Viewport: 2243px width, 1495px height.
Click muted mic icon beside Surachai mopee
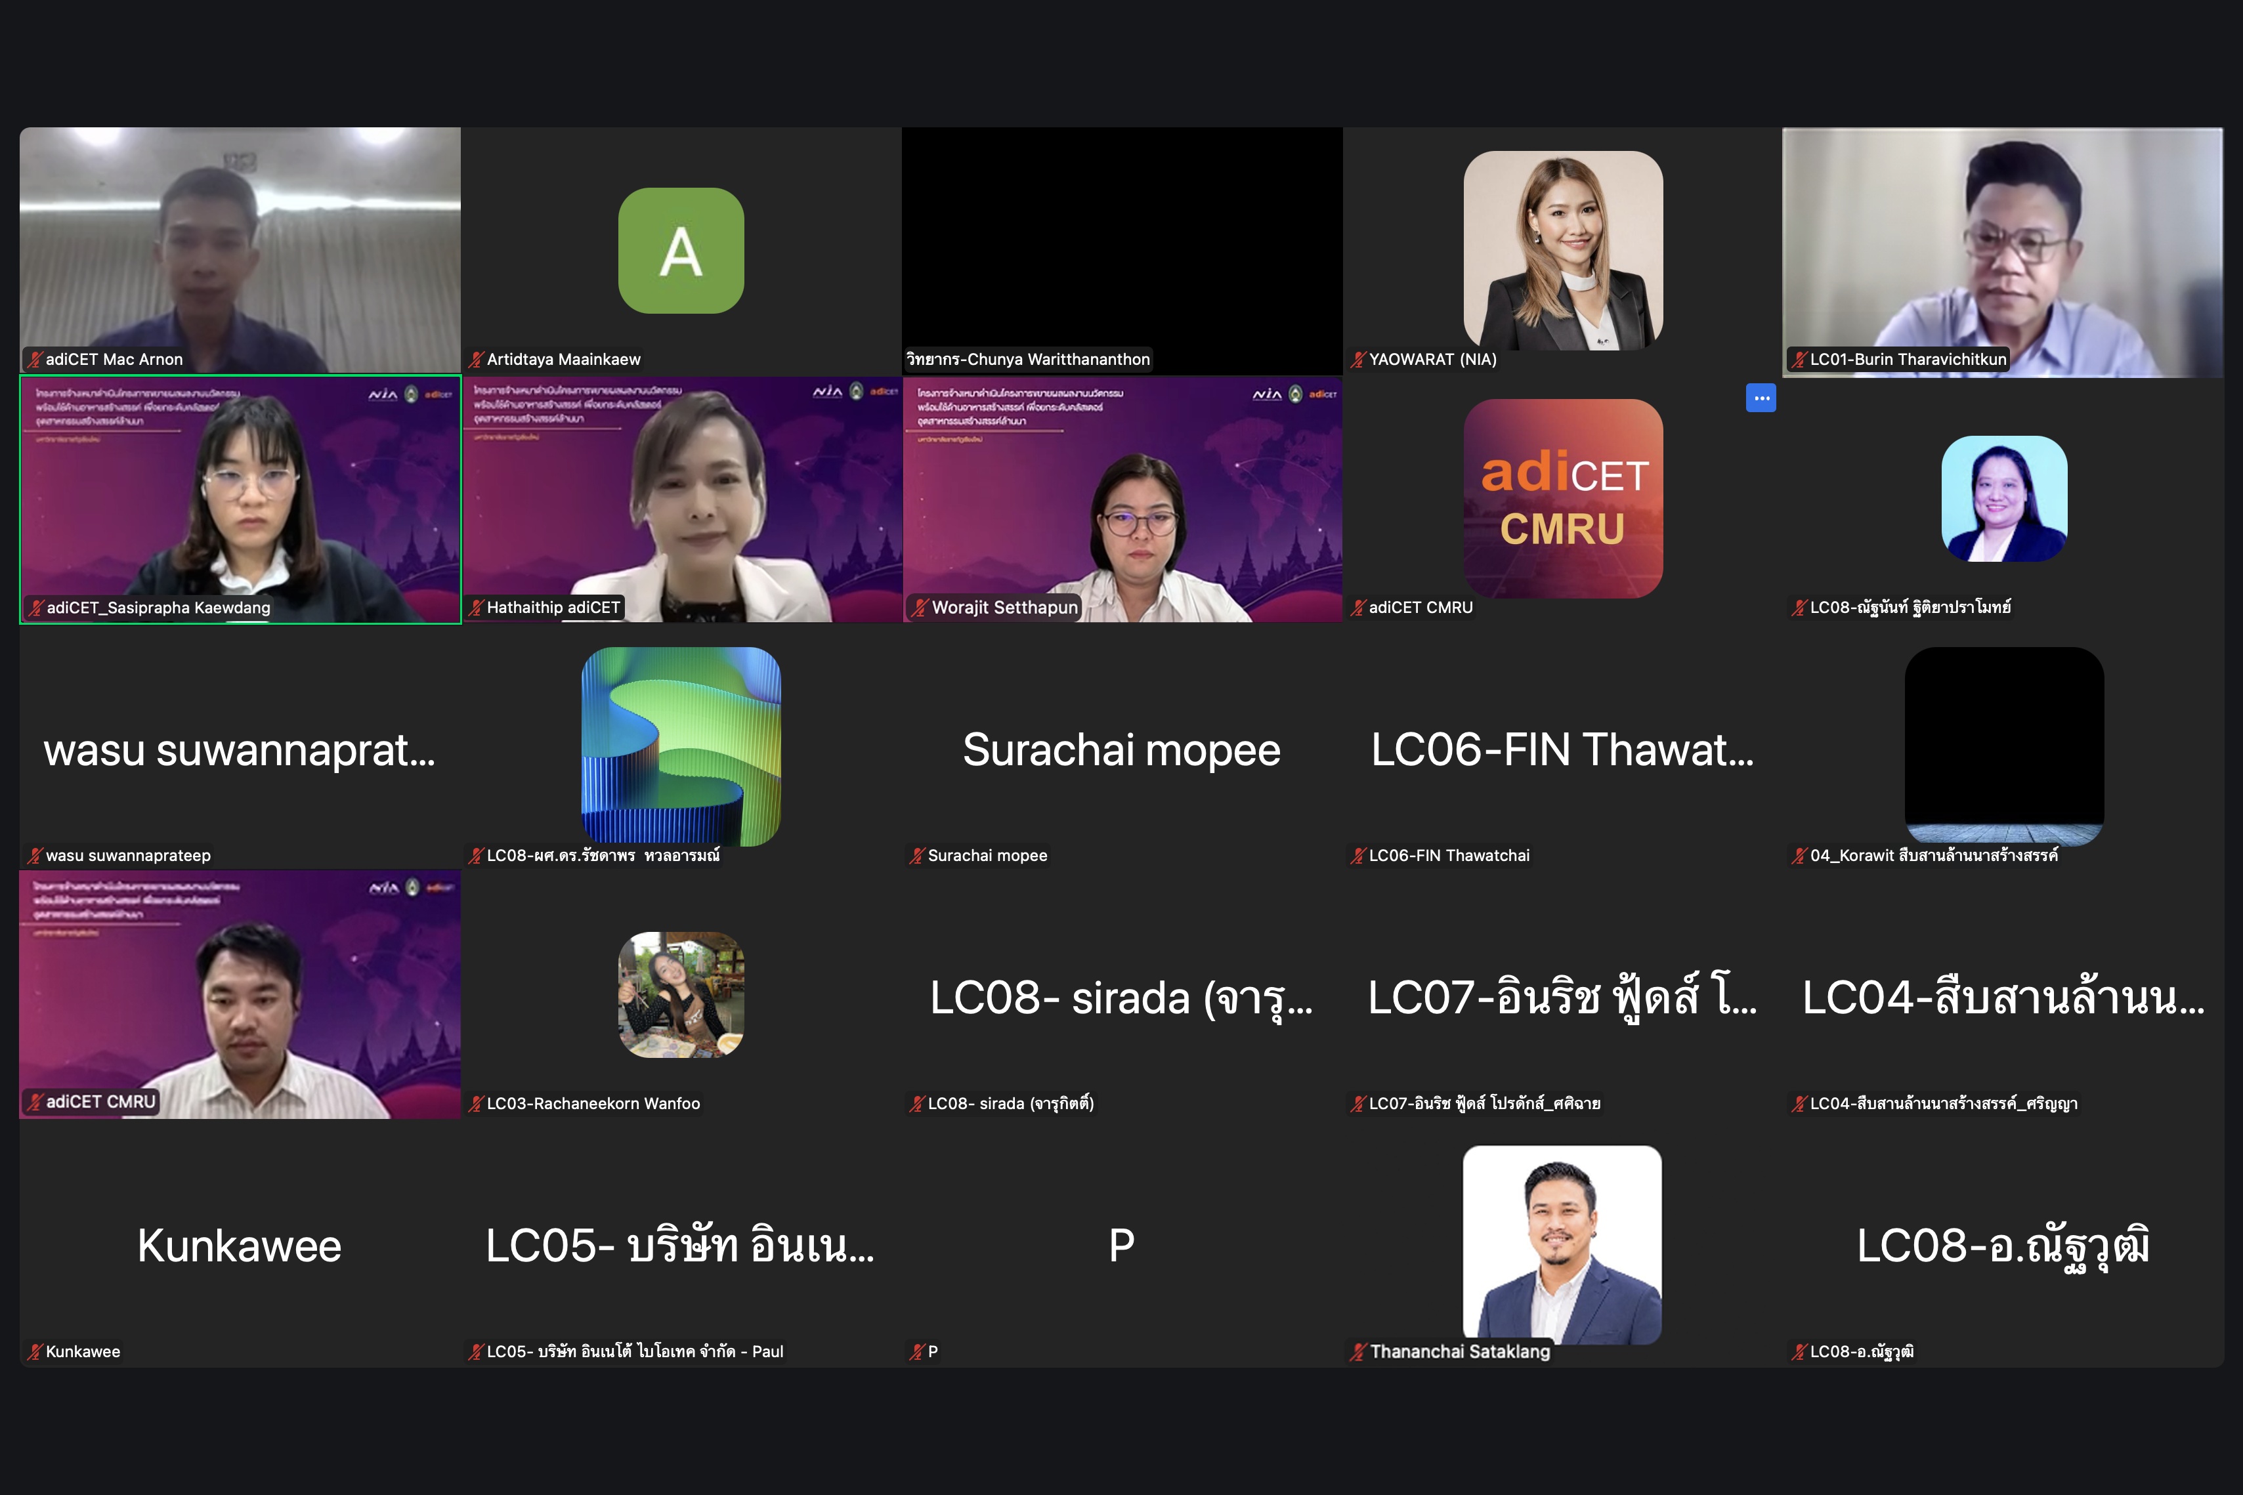click(x=916, y=855)
